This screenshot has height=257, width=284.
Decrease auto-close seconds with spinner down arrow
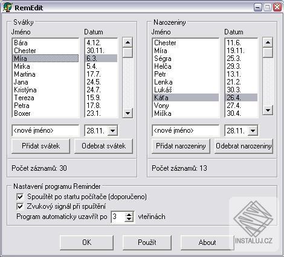coord(129,219)
